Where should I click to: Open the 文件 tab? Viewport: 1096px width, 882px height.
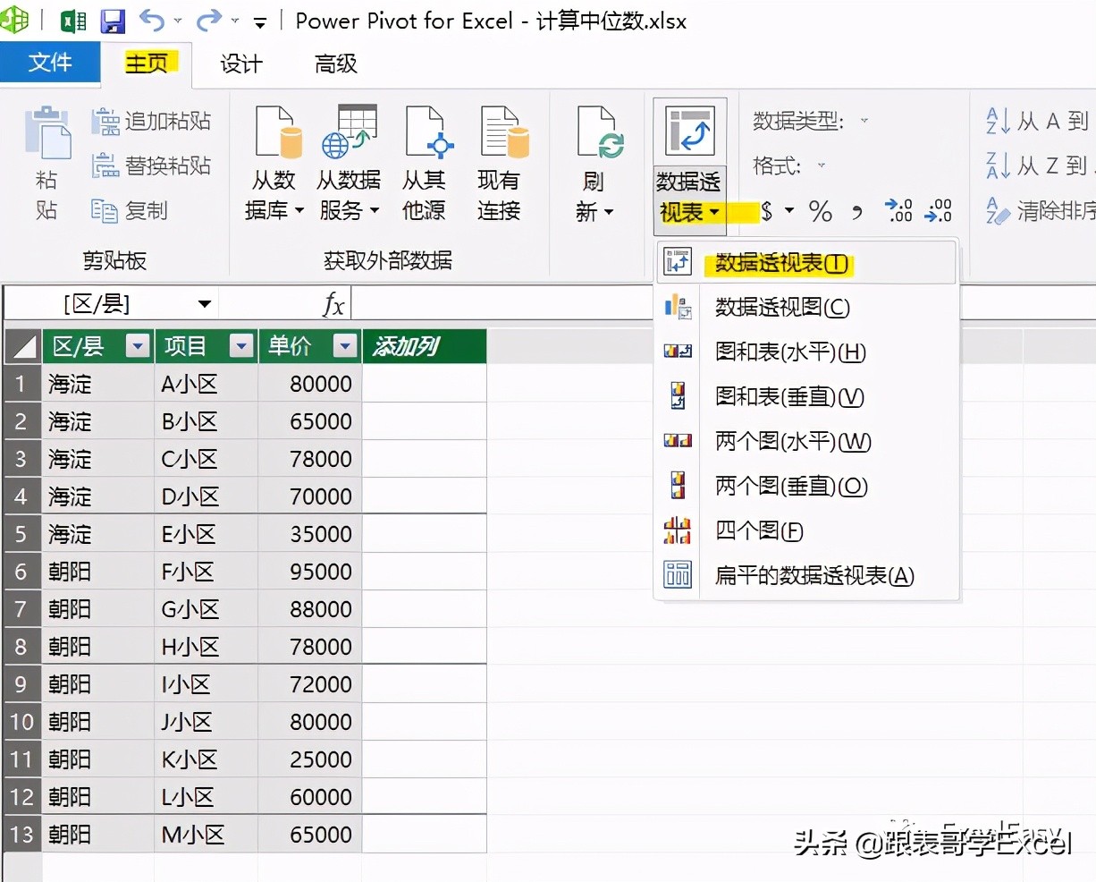tap(50, 62)
